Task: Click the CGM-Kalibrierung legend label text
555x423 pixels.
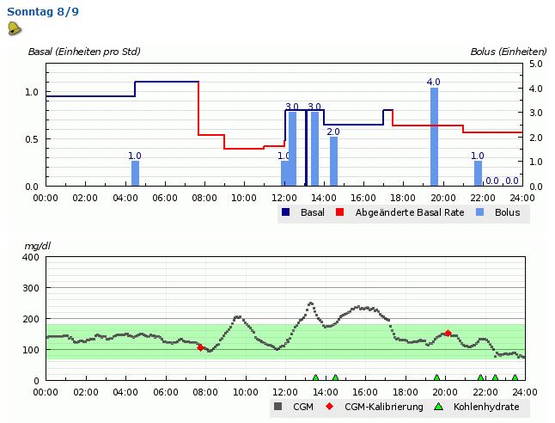Action: (383, 407)
